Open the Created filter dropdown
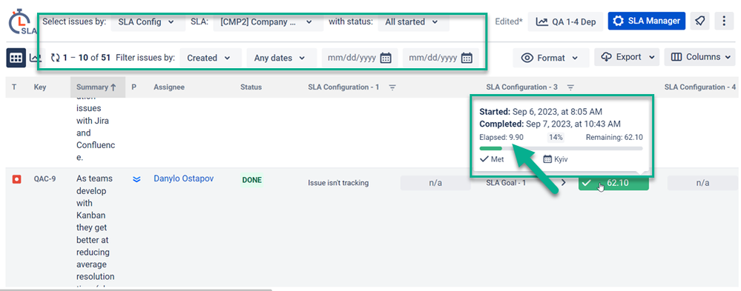Image resolution: width=741 pixels, height=291 pixels. click(211, 58)
